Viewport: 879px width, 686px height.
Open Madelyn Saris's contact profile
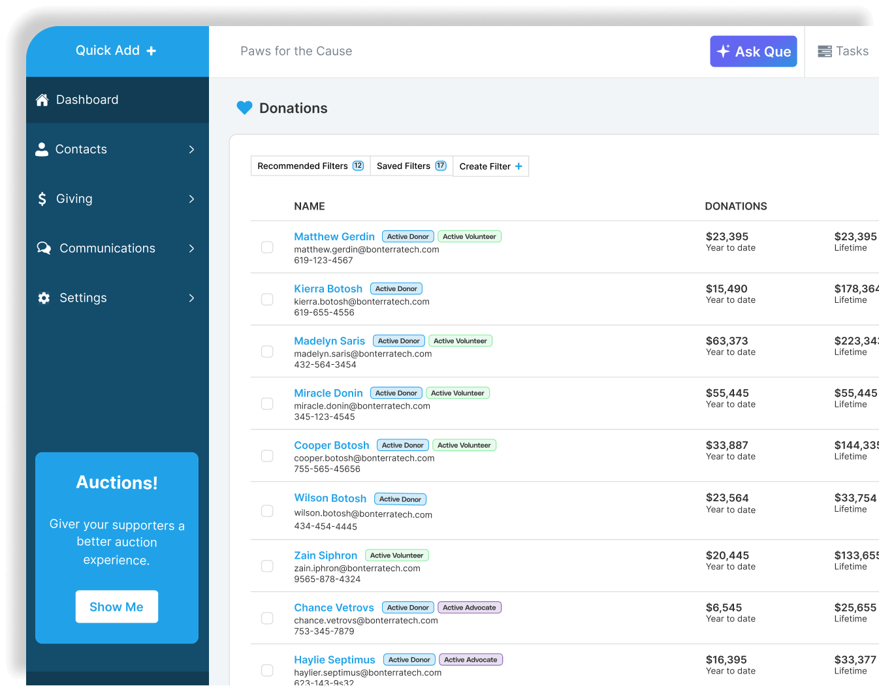[329, 340]
